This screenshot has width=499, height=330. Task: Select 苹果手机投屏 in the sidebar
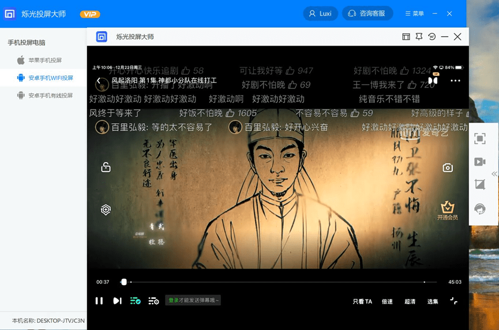(43, 60)
